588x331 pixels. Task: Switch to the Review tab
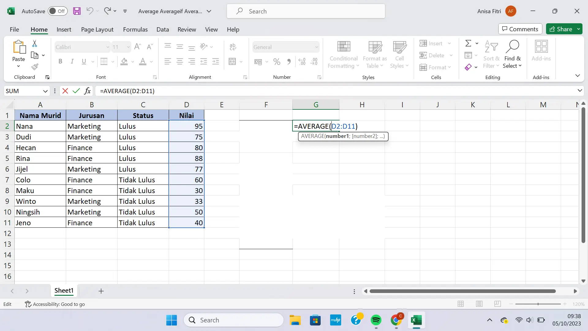pyautogui.click(x=187, y=29)
